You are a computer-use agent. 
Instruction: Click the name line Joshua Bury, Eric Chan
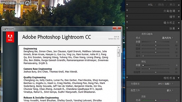[x=51, y=72]
